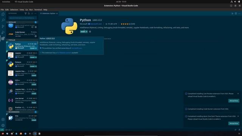Viewport: 242px width, 136px height.
Task: Open the View menu
Action: (22, 10)
